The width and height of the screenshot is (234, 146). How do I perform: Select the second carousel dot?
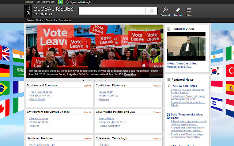coord(89,80)
